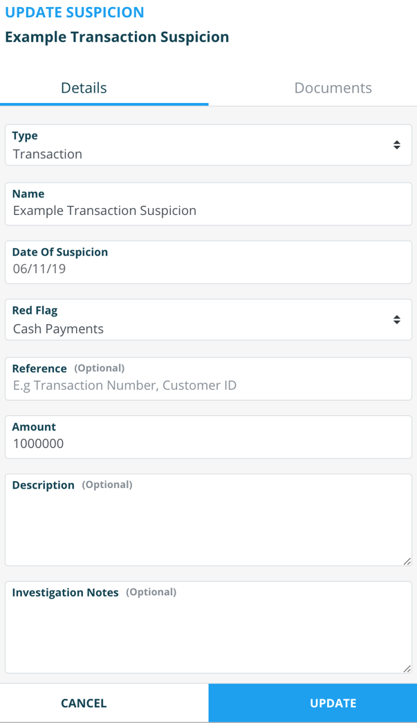Focus the Name text field
417x723 pixels.
(207, 211)
